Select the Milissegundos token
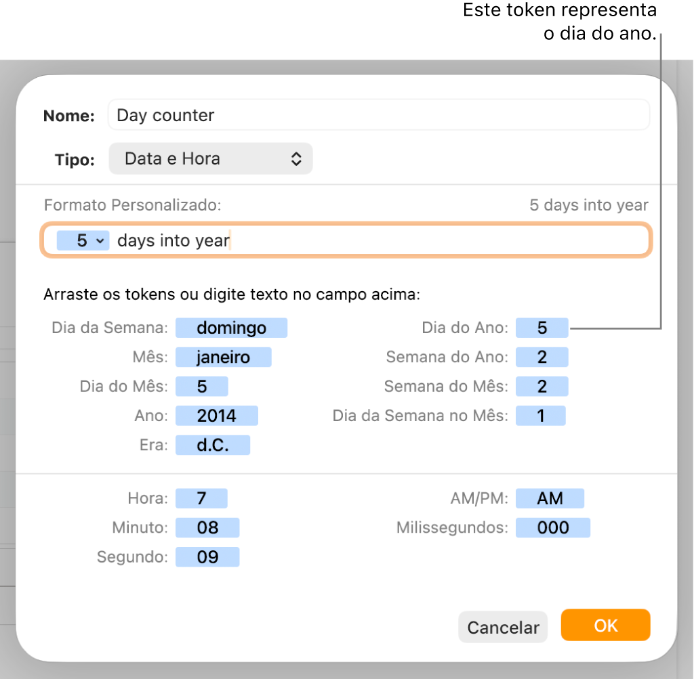This screenshot has width=694, height=679. pos(552,527)
